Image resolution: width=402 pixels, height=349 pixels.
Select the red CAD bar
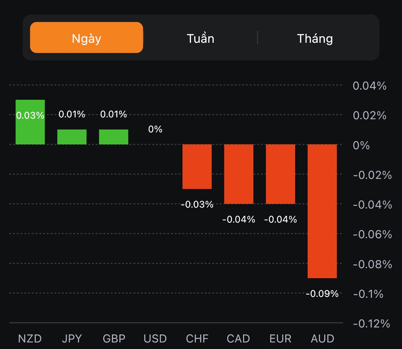[239, 174]
